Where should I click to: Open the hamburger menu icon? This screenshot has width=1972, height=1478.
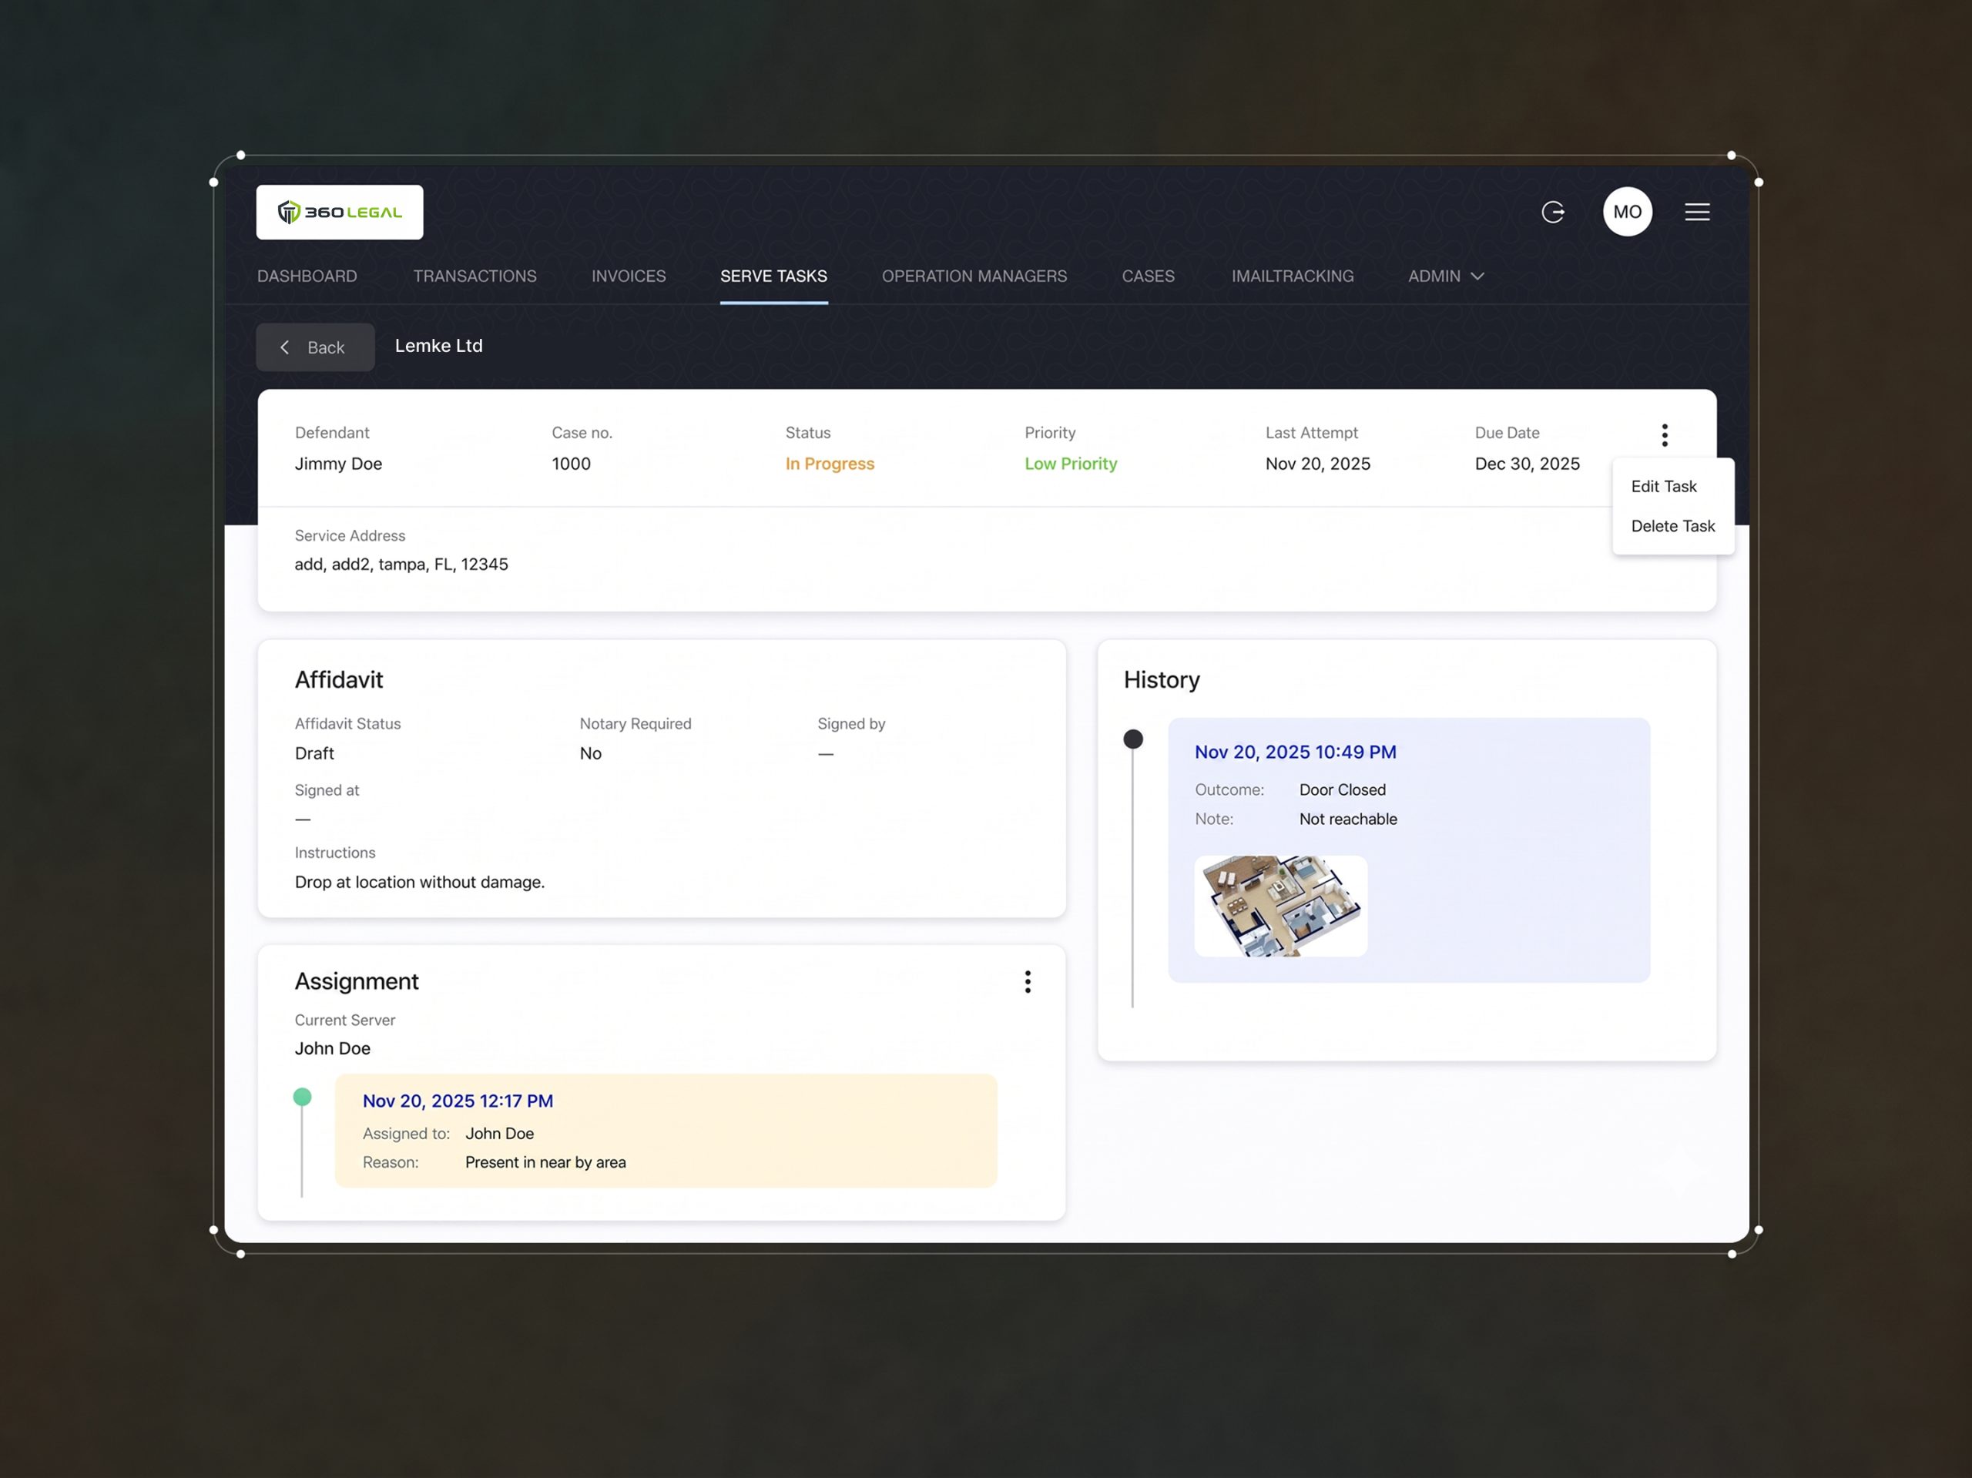[1696, 212]
